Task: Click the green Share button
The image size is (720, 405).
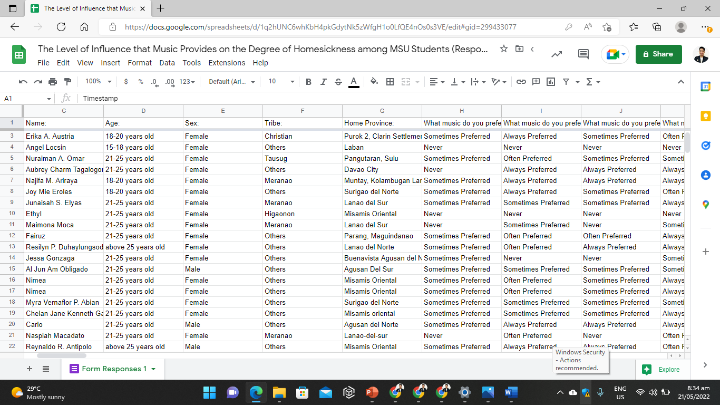Action: tap(658, 54)
